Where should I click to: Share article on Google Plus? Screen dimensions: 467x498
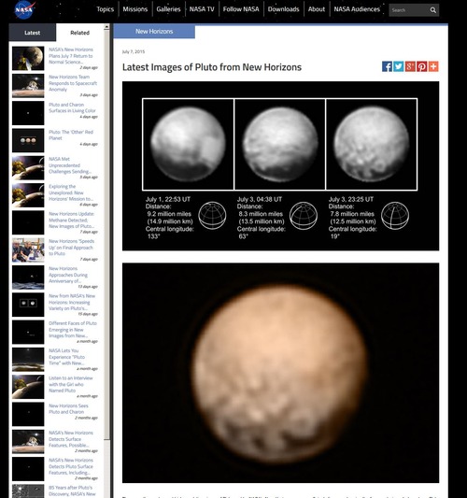tap(410, 66)
